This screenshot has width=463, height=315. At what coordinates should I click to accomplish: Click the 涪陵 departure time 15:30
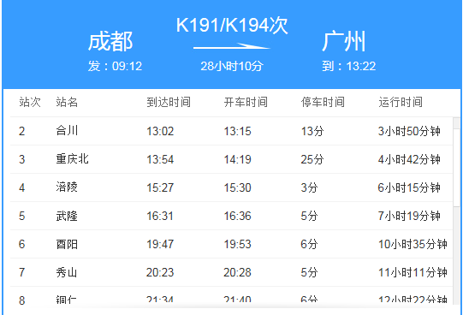click(x=237, y=187)
